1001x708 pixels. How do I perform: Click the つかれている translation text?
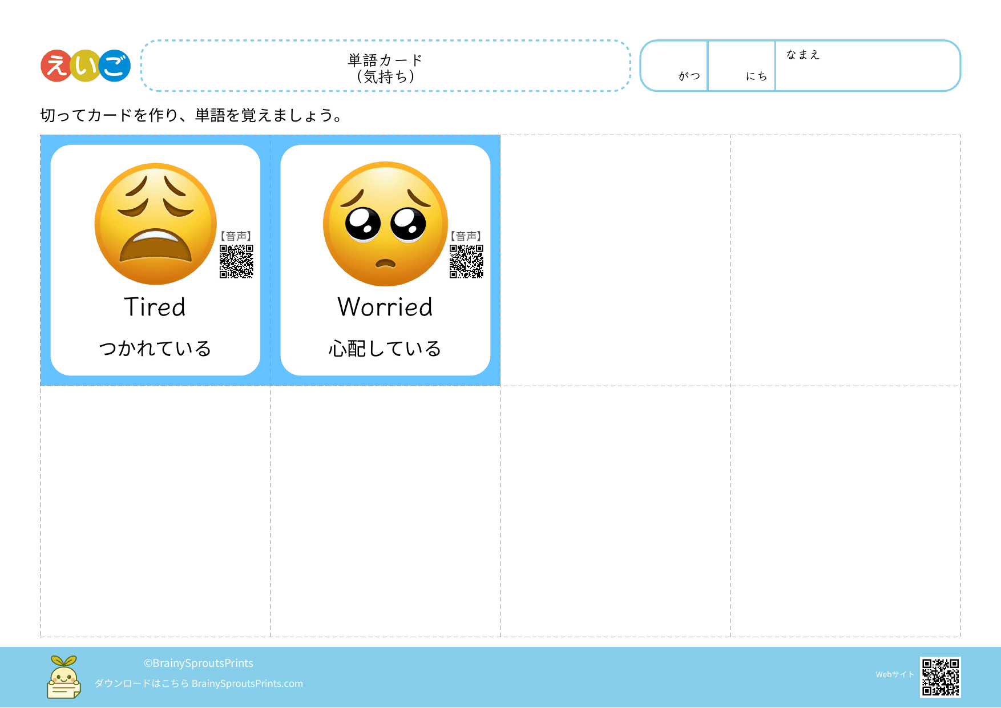click(x=155, y=348)
